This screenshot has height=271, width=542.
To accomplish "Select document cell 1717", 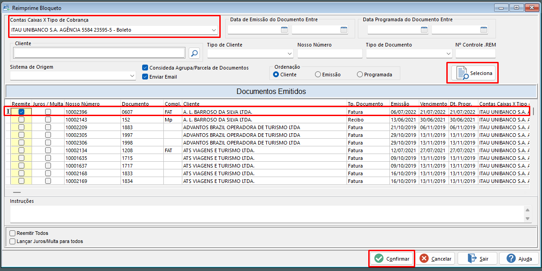I will point(142,166).
